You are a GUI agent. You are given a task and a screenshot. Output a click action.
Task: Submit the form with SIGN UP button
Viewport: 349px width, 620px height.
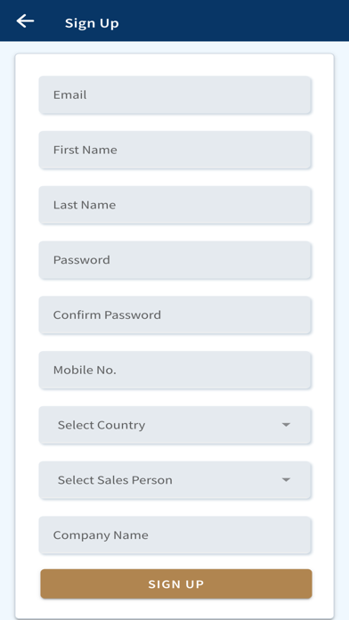[x=176, y=584]
